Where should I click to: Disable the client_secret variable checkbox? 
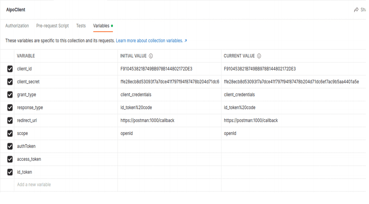10,82
